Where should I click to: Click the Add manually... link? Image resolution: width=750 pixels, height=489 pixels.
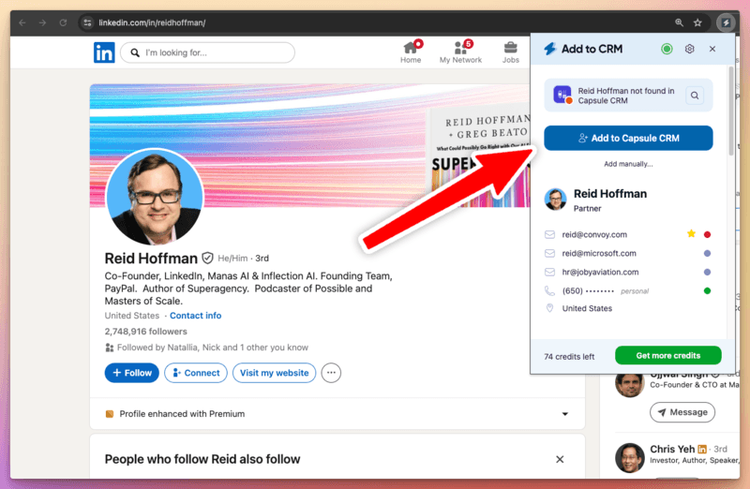tap(628, 164)
